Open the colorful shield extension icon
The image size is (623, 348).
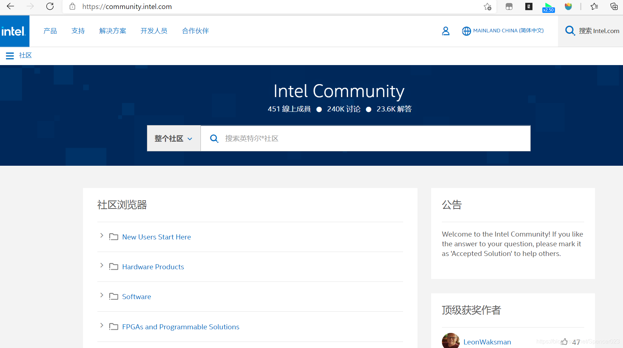568,6
